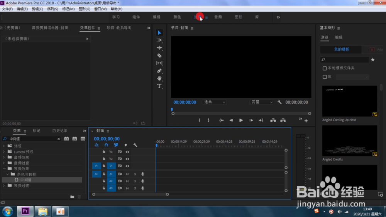Image resolution: width=386 pixels, height=217 pixels.
Task: Select the Type tool
Action: [x=159, y=86]
